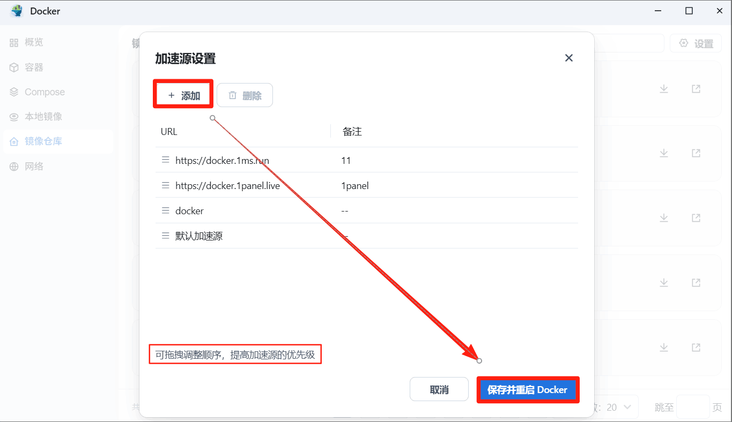This screenshot has width=732, height=422.
Task: Open 网络 in the sidebar
Action: tap(58, 167)
